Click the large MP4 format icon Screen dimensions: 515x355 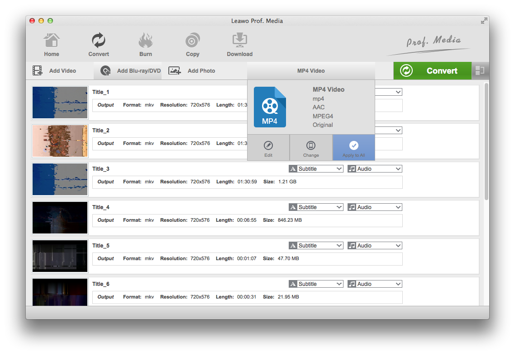pyautogui.click(x=270, y=107)
